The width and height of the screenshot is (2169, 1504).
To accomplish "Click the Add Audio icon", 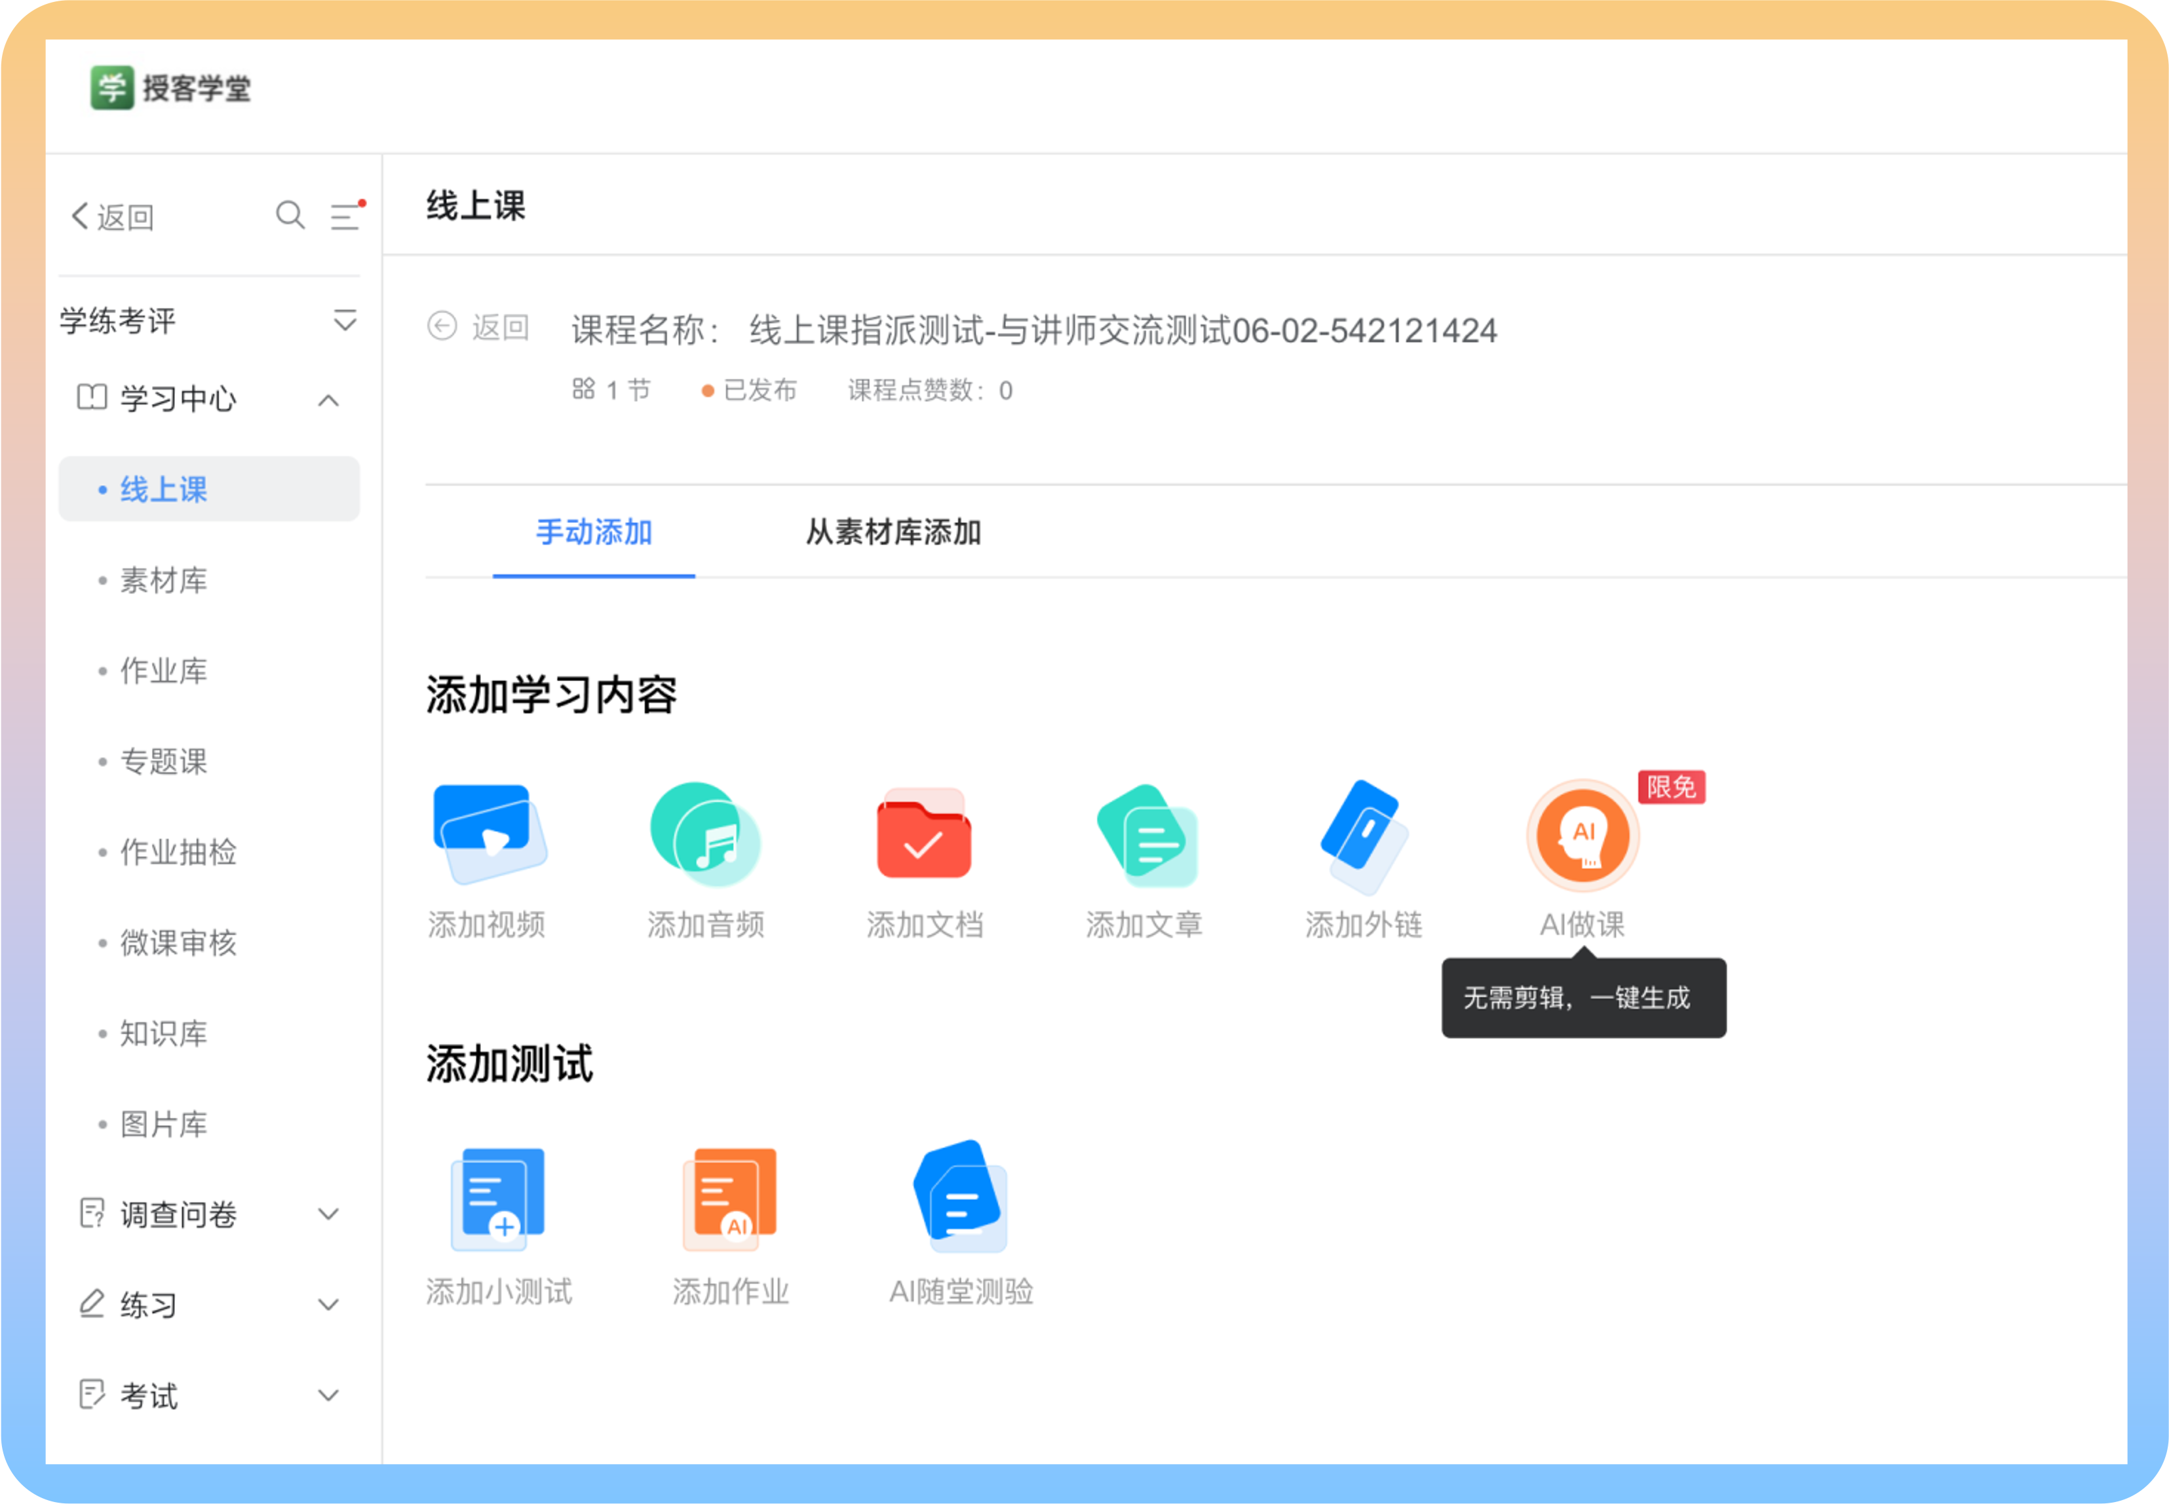I will (705, 835).
